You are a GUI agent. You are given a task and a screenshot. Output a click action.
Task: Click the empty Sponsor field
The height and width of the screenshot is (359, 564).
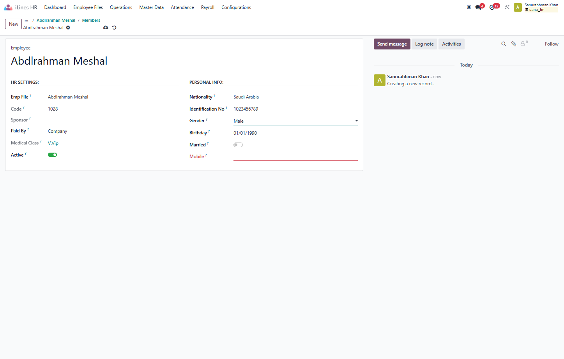pos(113,120)
